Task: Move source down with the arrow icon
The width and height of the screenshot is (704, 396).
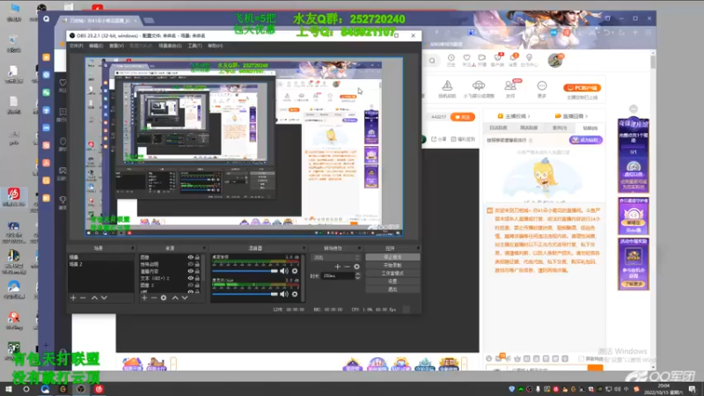Action: (x=185, y=297)
